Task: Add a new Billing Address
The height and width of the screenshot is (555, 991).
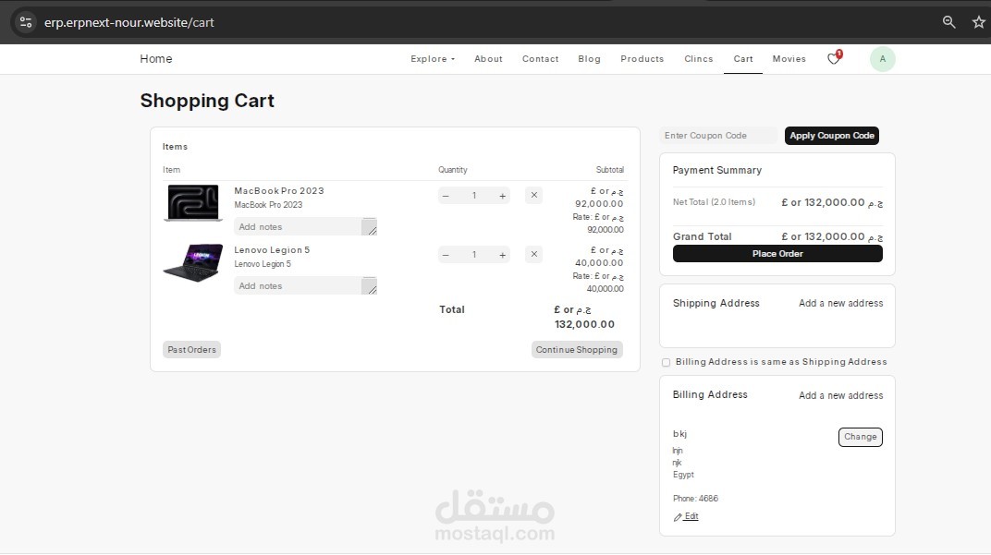Action: pos(840,395)
